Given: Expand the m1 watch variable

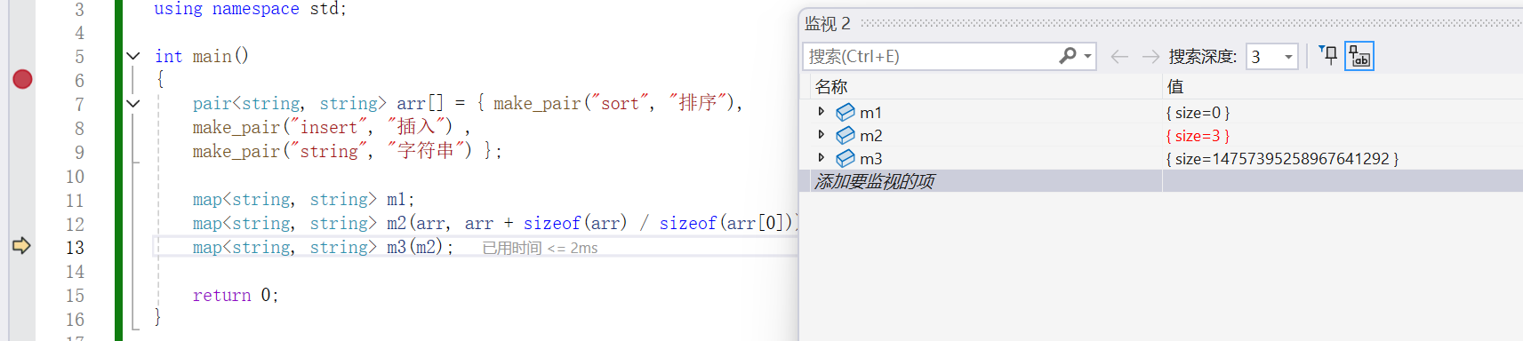Looking at the screenshot, I should (821, 112).
